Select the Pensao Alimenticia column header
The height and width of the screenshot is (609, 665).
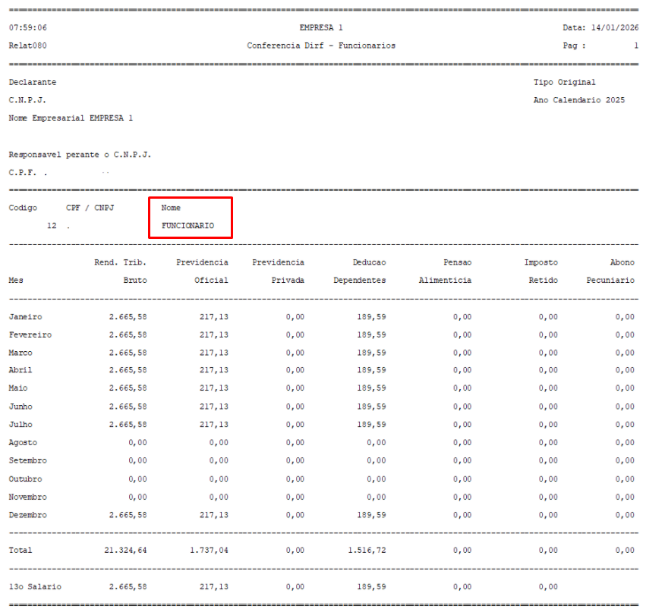click(445, 272)
